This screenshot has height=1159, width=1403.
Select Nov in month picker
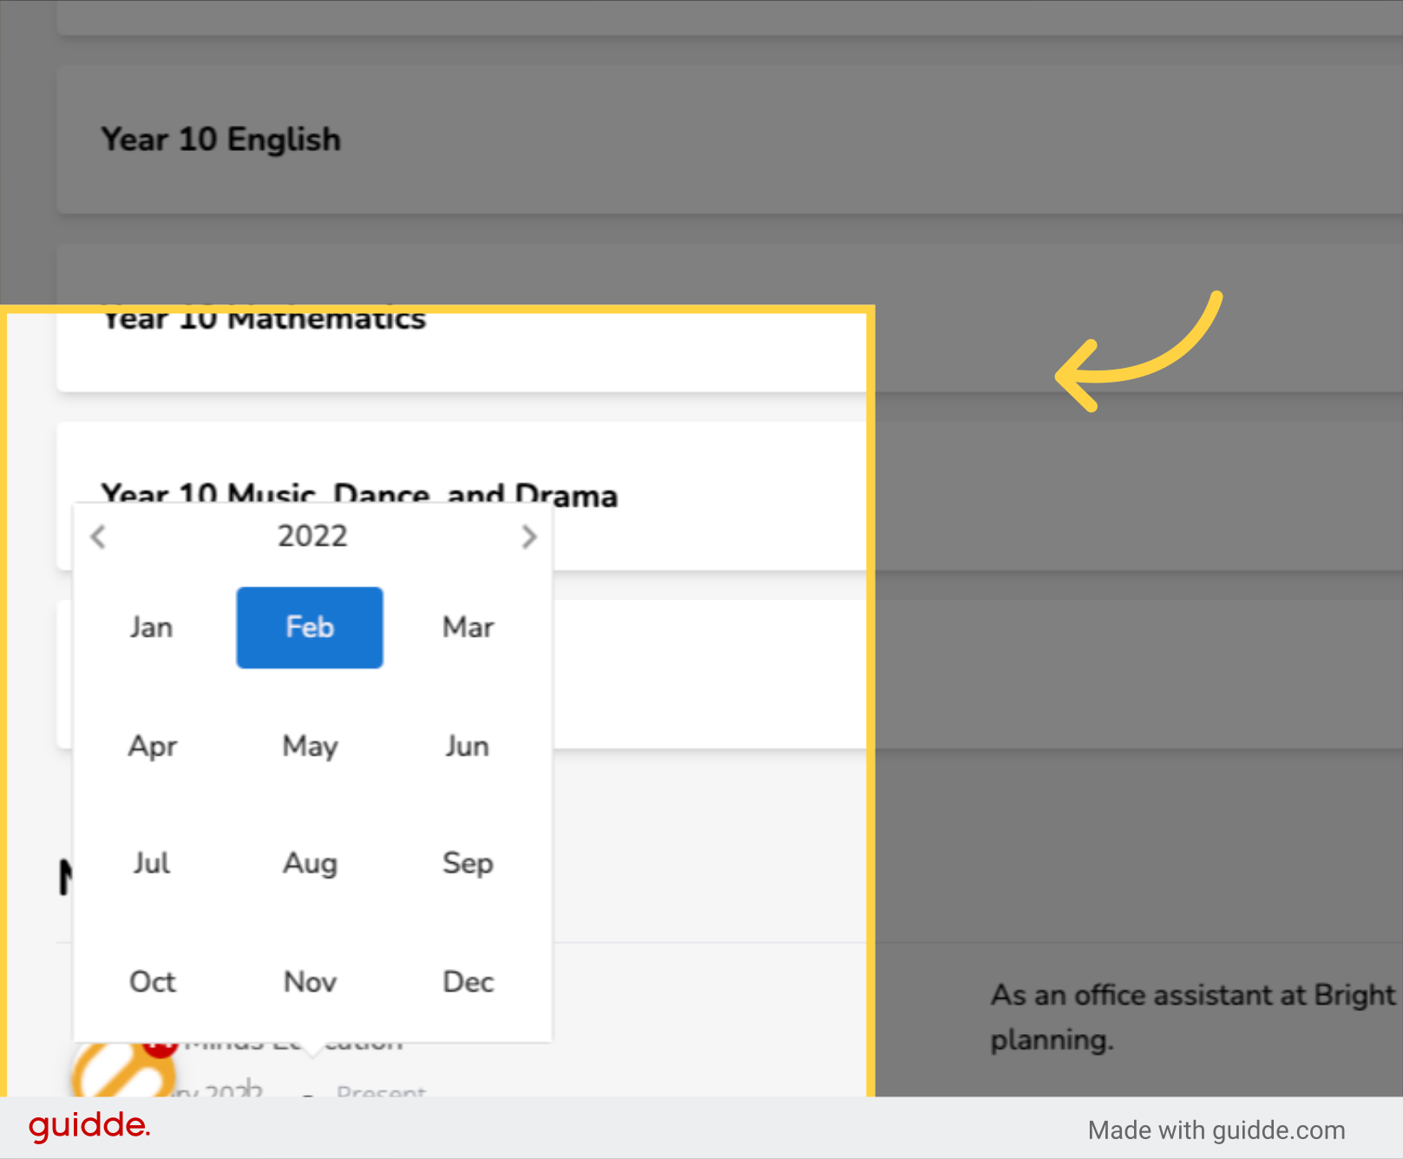point(310,982)
